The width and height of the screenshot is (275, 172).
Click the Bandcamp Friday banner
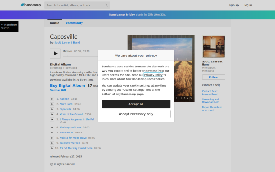137,15
